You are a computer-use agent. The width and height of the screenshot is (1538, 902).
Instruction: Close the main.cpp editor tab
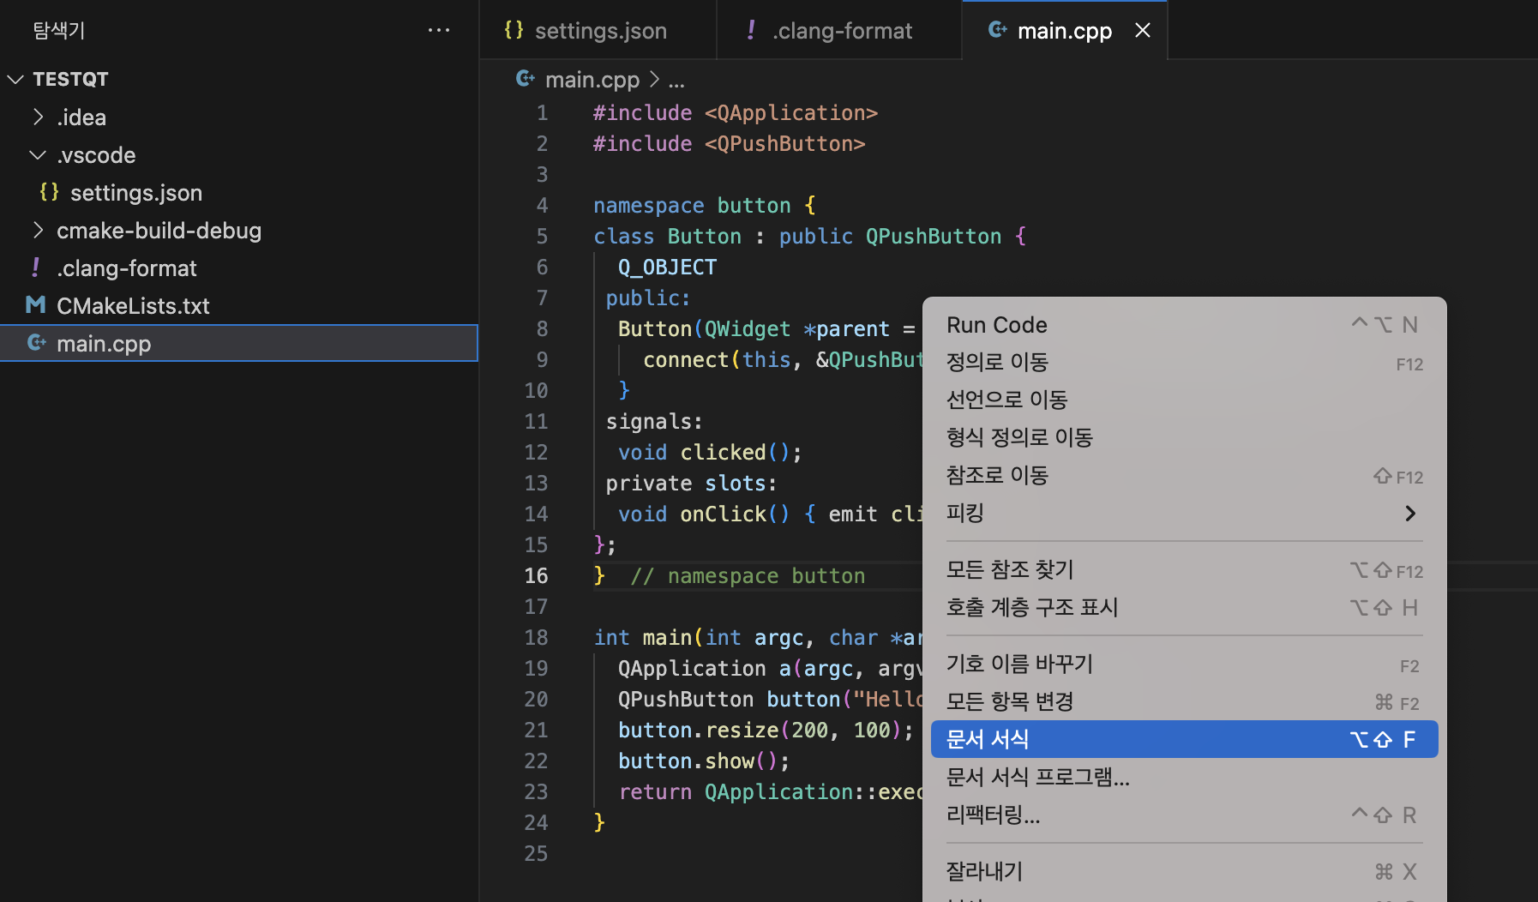click(x=1143, y=30)
